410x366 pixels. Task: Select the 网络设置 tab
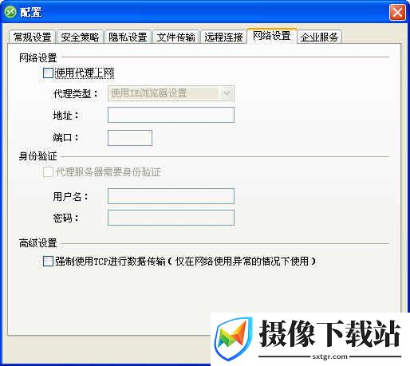[272, 36]
